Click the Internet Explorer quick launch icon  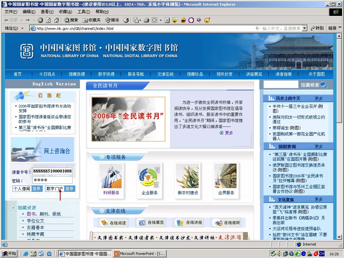coord(26,254)
